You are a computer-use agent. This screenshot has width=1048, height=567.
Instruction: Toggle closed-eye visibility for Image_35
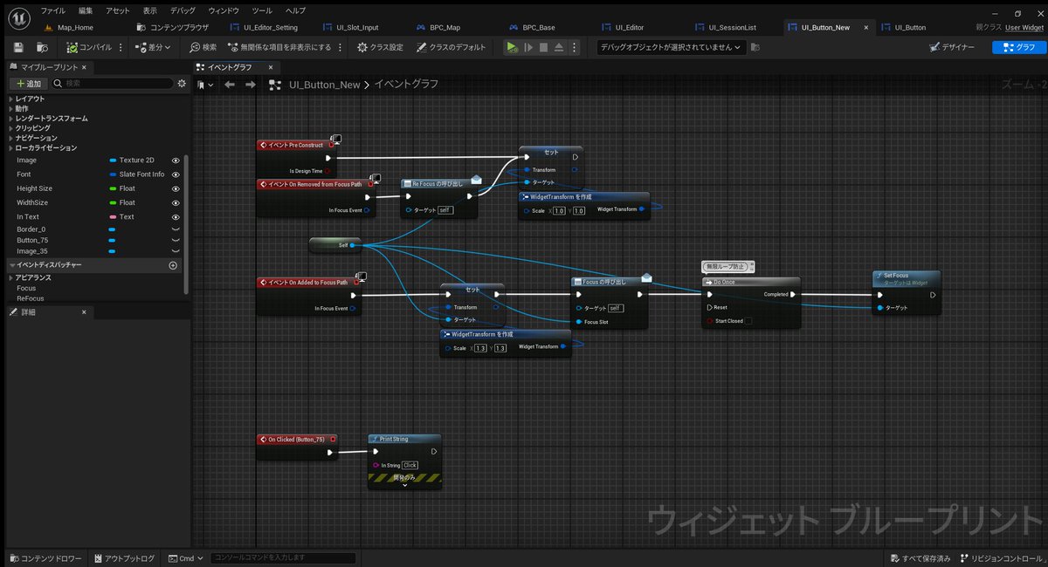[176, 251]
